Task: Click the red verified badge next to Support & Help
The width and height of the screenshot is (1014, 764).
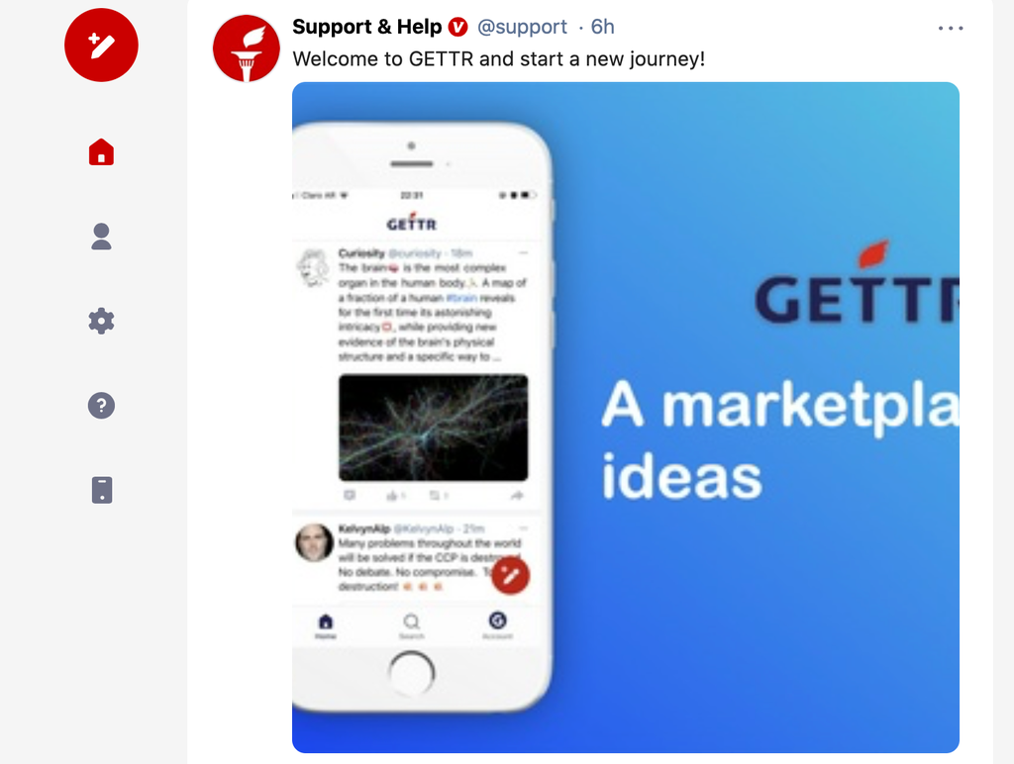Action: coord(457,27)
